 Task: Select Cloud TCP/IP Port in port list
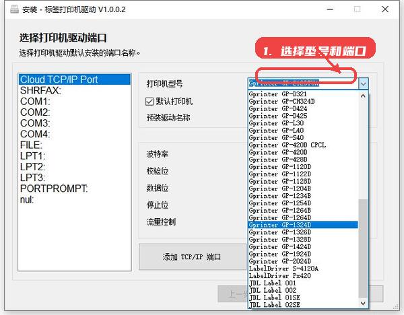tap(75, 79)
